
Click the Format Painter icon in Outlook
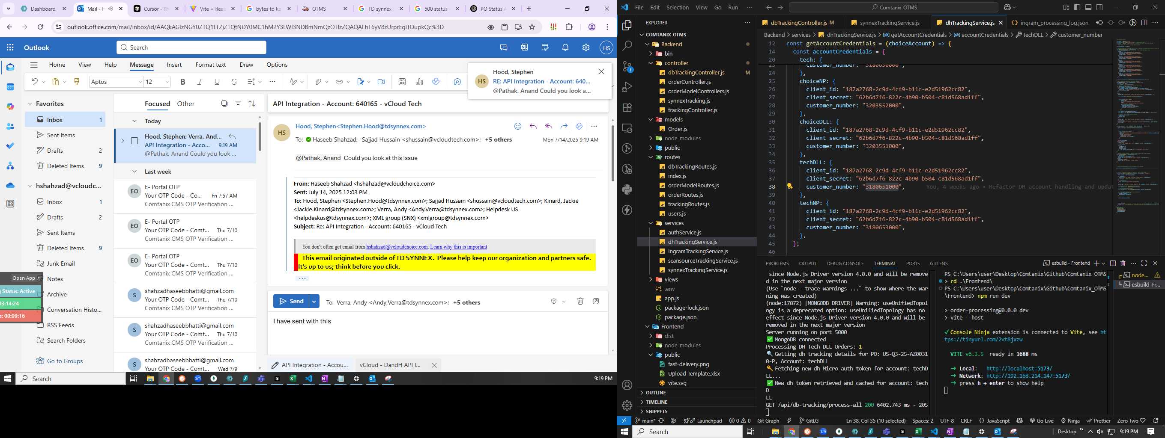click(x=76, y=82)
